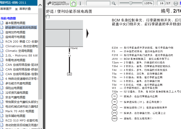
Task: Click the E234 legend entry
Action: point(143,48)
